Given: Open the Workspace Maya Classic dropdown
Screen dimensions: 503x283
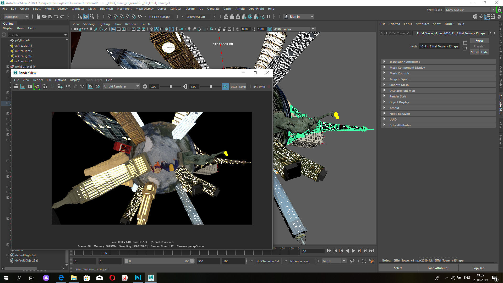Looking at the screenshot, I should click(470, 10).
